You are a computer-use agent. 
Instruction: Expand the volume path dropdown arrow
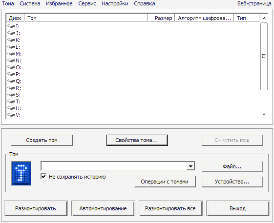(x=190, y=166)
